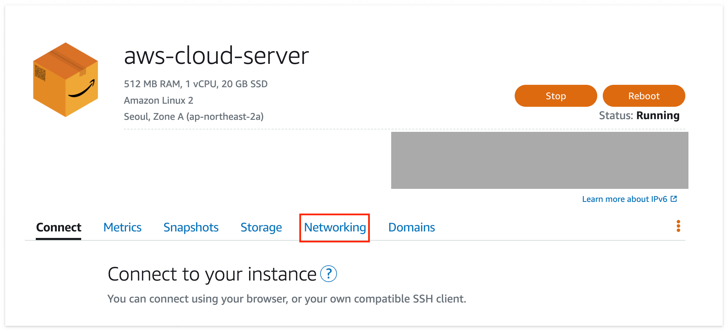This screenshot has height=331, width=728.
Task: Click the 512 MB RAM specs text
Action: (196, 84)
